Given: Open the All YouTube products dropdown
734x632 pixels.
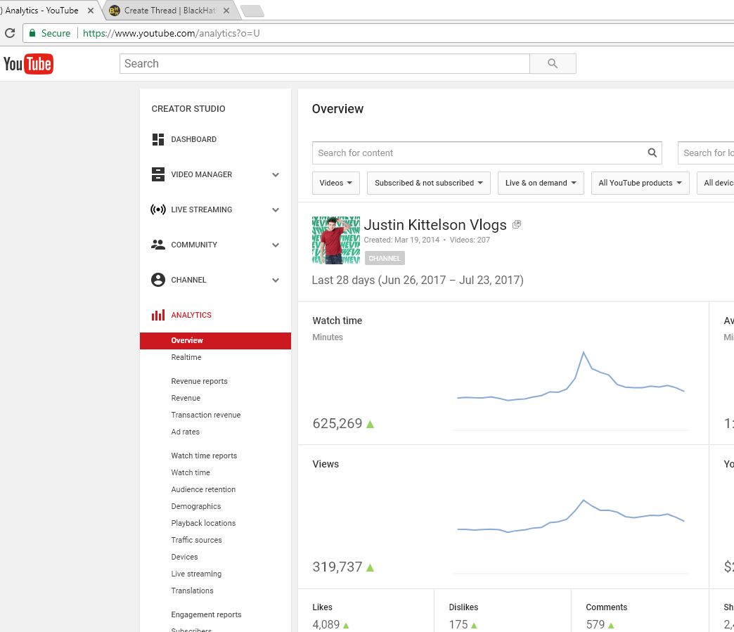Looking at the screenshot, I should (x=640, y=183).
